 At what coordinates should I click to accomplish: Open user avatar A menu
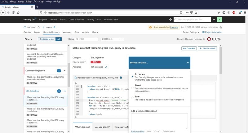coord(219,19)
